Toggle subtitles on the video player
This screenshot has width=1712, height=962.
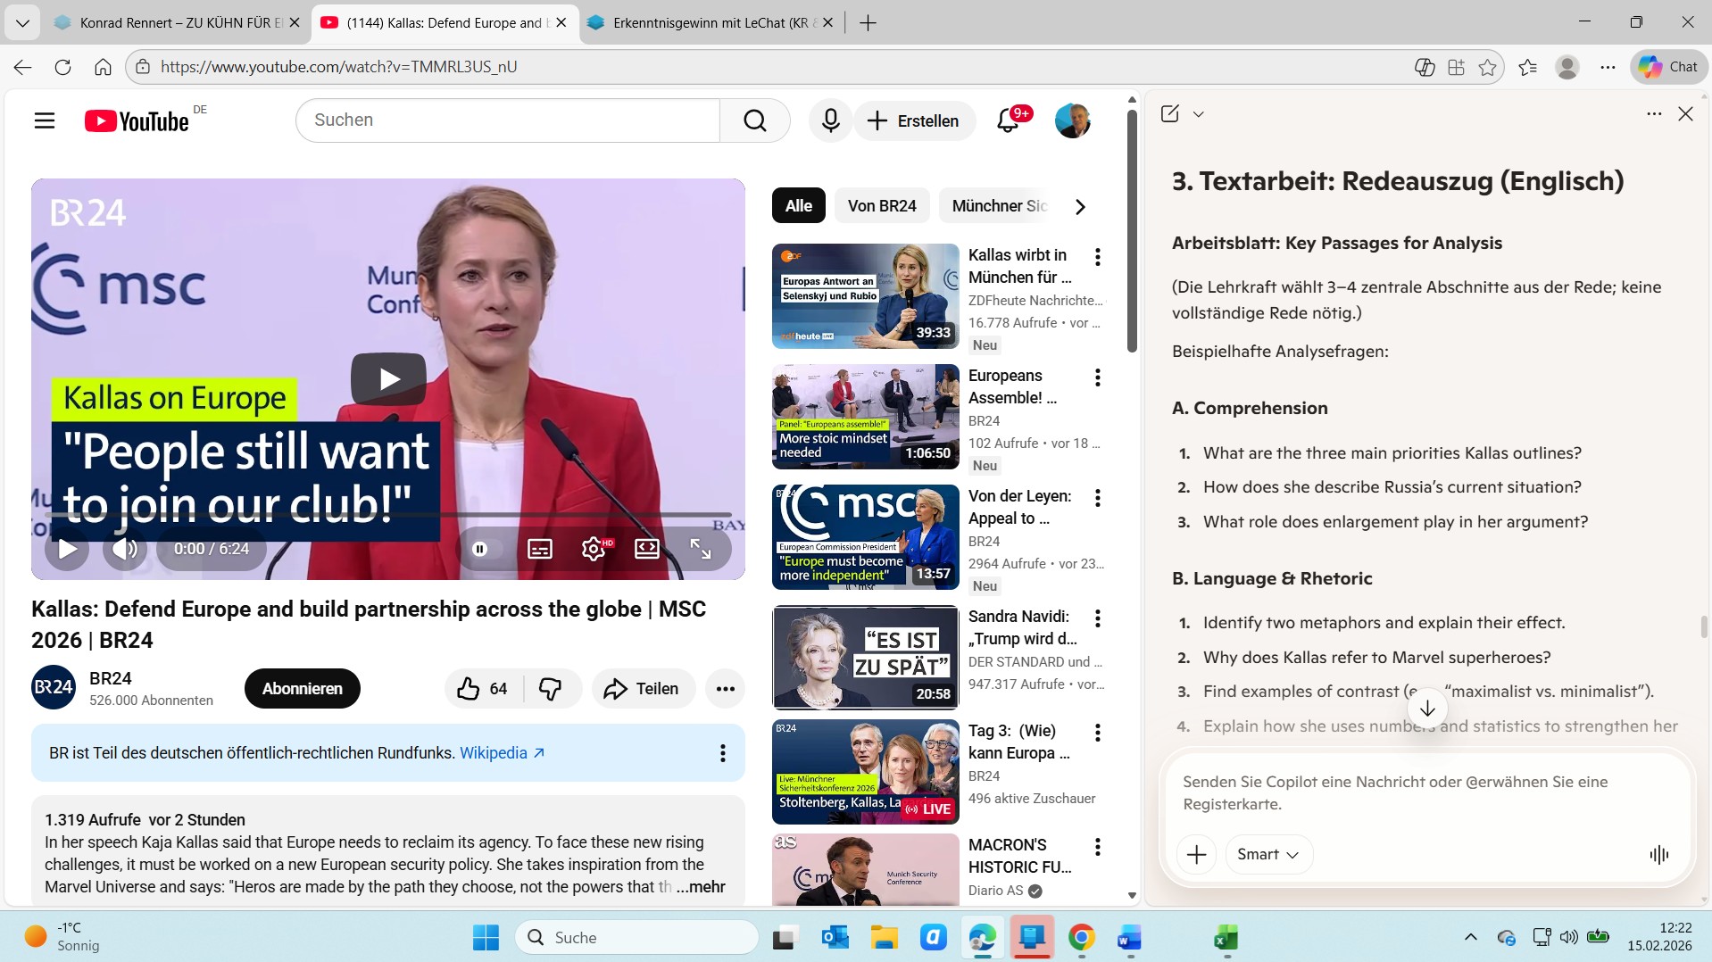click(x=540, y=549)
